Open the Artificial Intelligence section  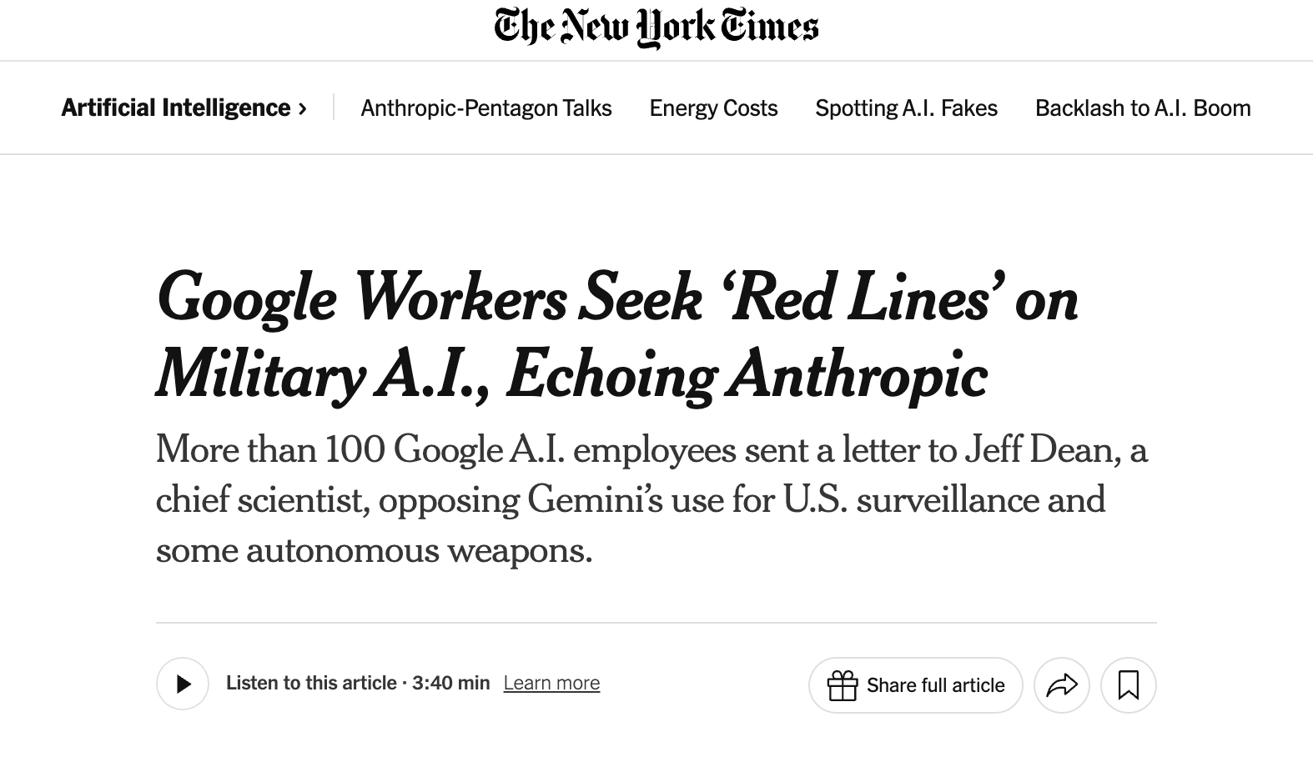point(176,108)
